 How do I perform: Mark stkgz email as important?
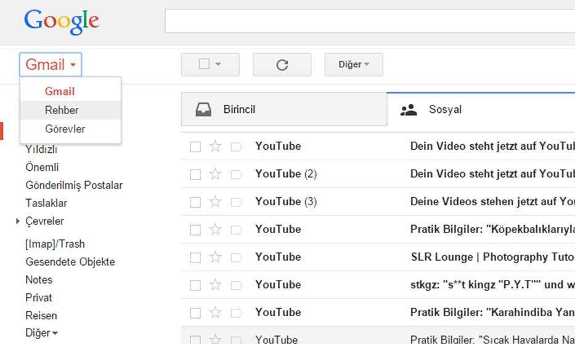pyautogui.click(x=236, y=285)
